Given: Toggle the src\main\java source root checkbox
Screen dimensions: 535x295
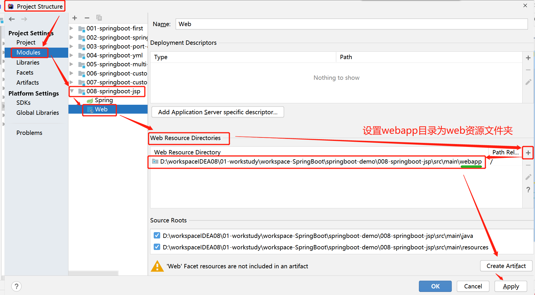Looking at the screenshot, I should coord(157,236).
